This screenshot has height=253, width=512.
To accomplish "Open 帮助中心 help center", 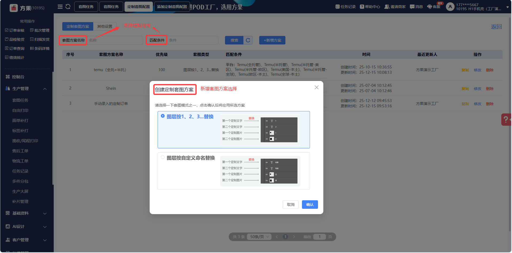I will tap(370, 7).
